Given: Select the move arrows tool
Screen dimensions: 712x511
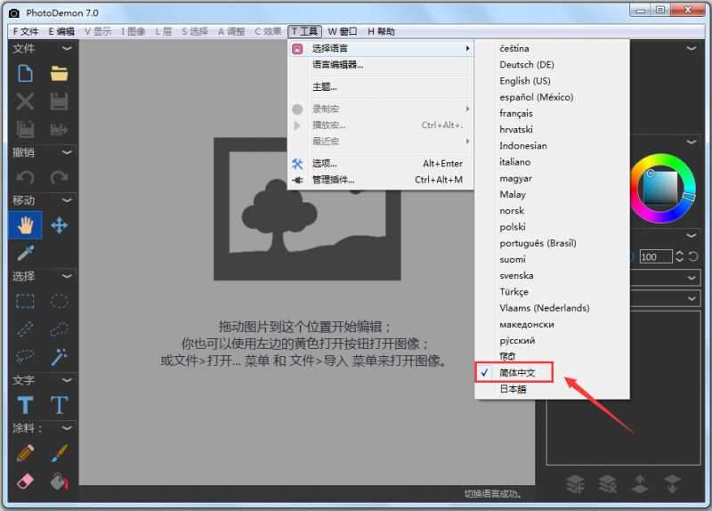Looking at the screenshot, I should [59, 225].
